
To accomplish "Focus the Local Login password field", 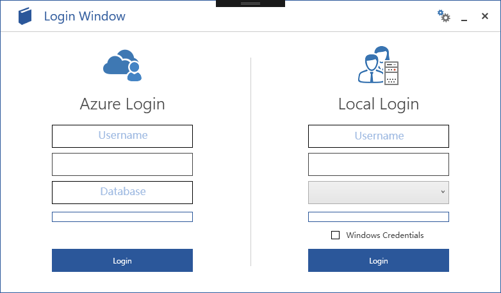I will [378, 164].
